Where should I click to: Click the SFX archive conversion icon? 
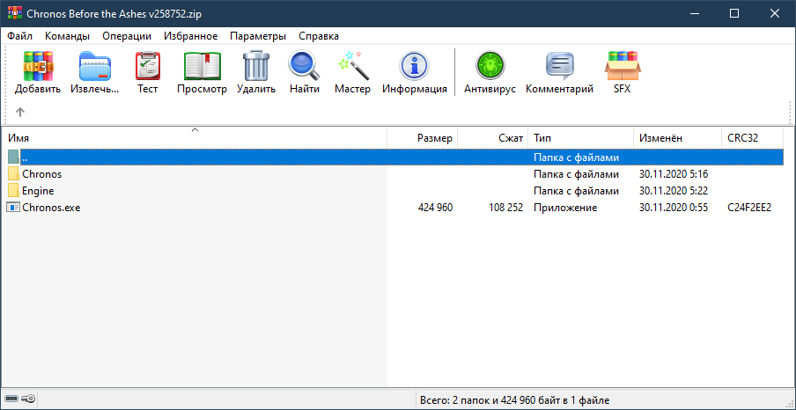pos(622,67)
